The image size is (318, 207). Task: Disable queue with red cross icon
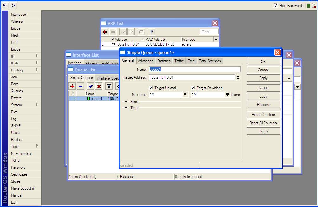pyautogui.click(x=99, y=86)
